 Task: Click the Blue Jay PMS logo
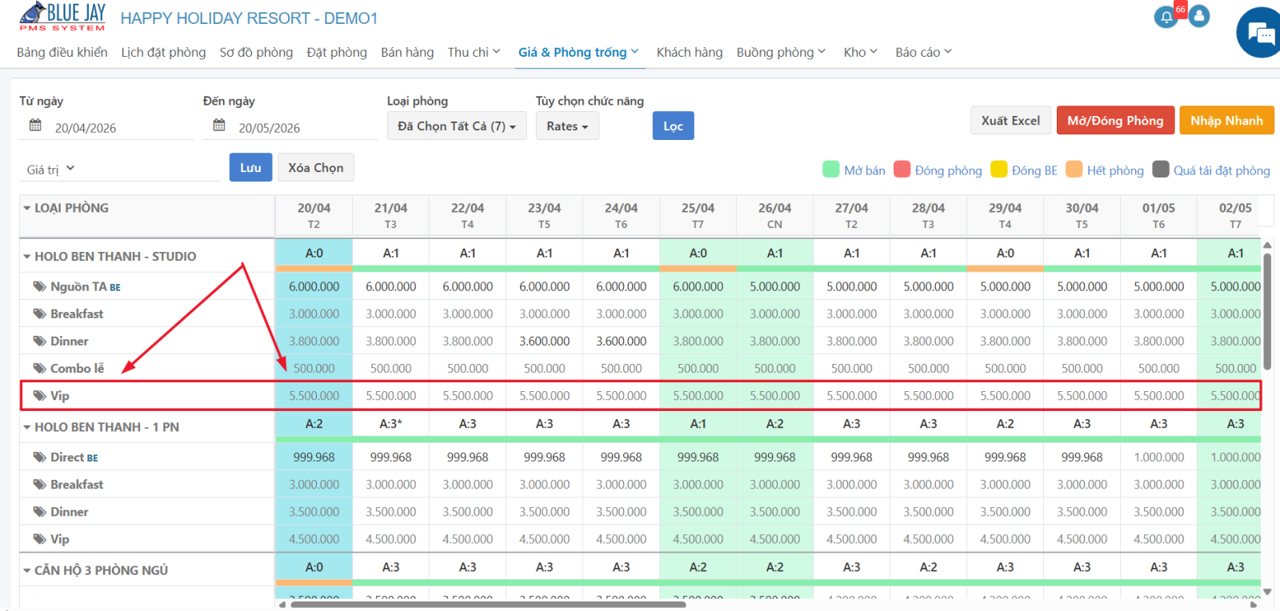62,17
